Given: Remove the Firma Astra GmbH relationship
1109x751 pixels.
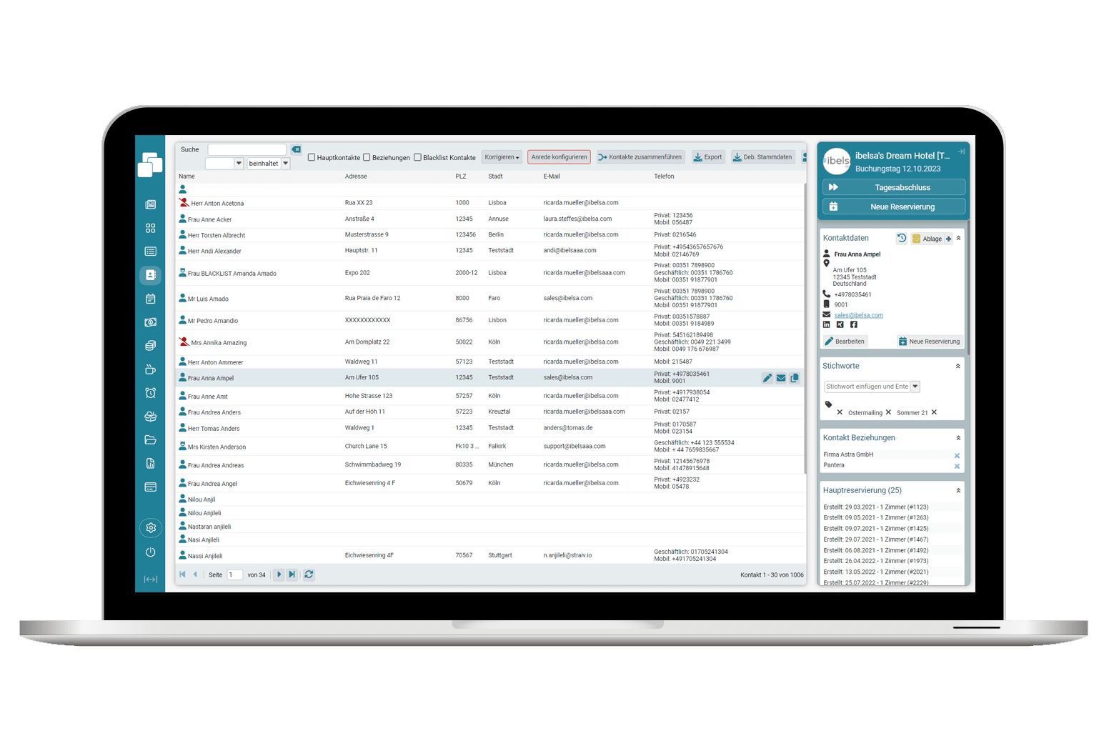Looking at the screenshot, I should [957, 456].
